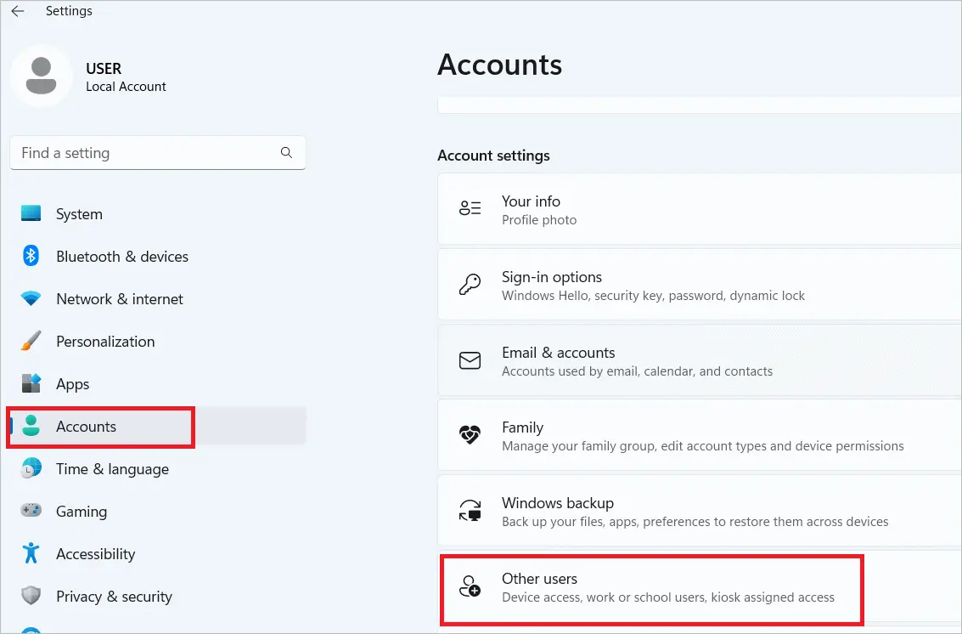Open Your info profile photo page
962x634 pixels.
coord(700,209)
